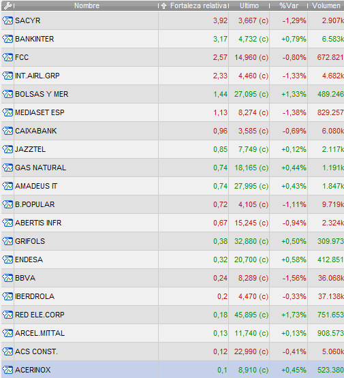Select the GAS NATURAL row name
The image size is (344, 378).
40,168
